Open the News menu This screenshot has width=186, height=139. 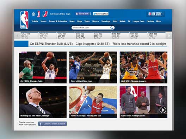click(72, 21)
